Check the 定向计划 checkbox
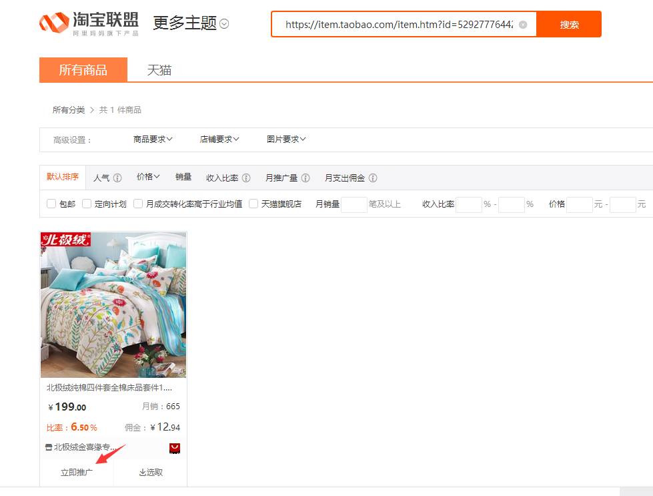 [87, 204]
